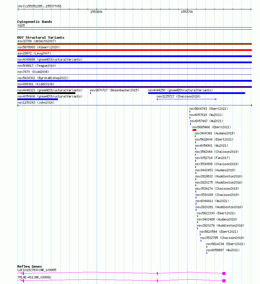Open esv29972 (Levy2007) variant label
260x284 pixels.
pyautogui.click(x=34, y=53)
